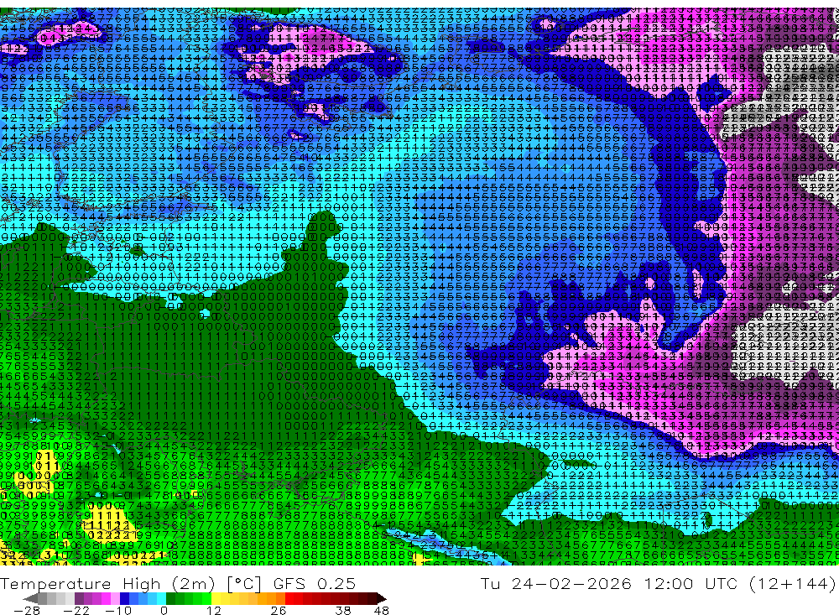Click the right dark-brown arrow of the color scale

click(382, 599)
